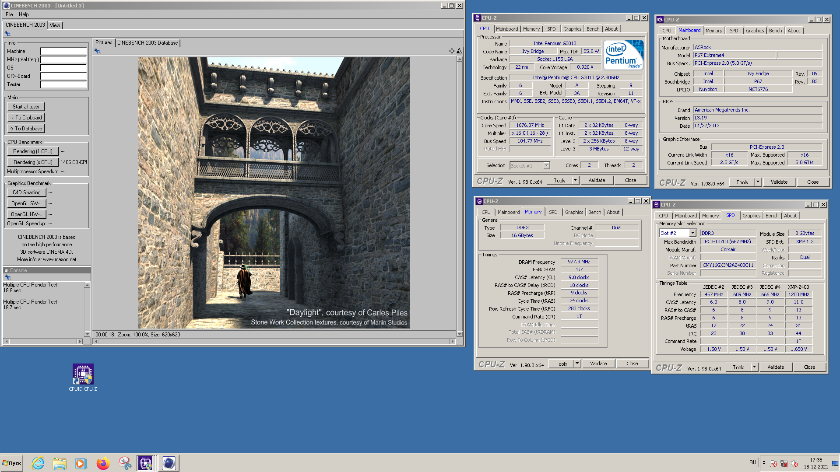The width and height of the screenshot is (840, 472).
Task: Click the To Database button
Action: click(x=26, y=129)
